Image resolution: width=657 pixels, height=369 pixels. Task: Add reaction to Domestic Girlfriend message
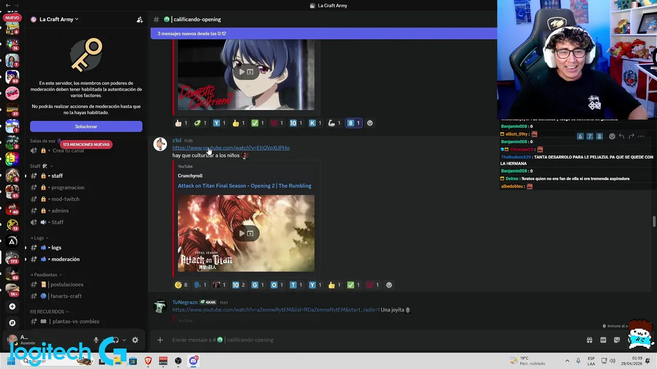[370, 123]
